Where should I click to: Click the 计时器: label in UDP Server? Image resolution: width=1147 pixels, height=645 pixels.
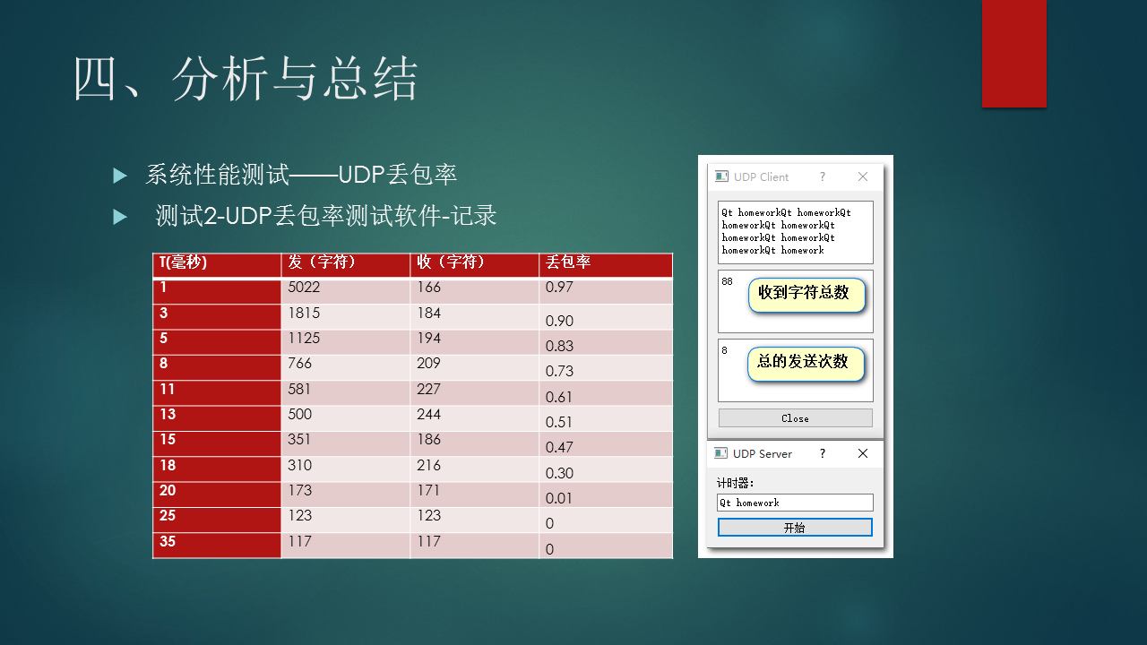coord(736,484)
